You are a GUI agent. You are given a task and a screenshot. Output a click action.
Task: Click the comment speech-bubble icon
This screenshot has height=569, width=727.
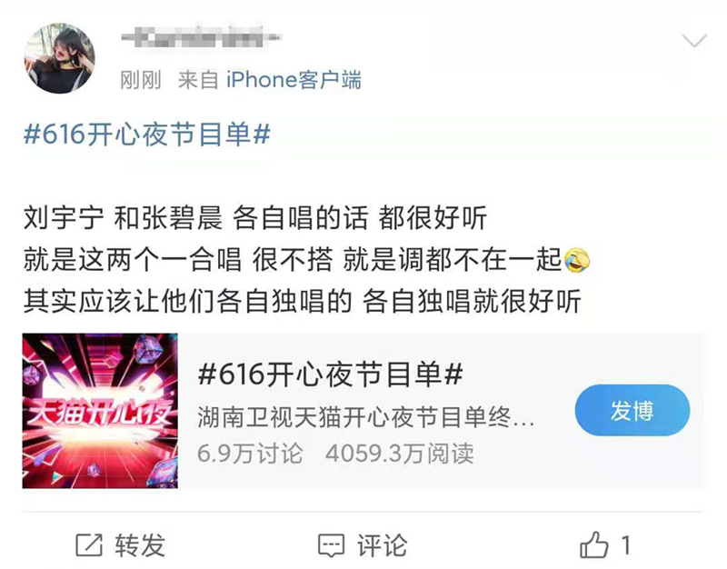[x=331, y=545]
